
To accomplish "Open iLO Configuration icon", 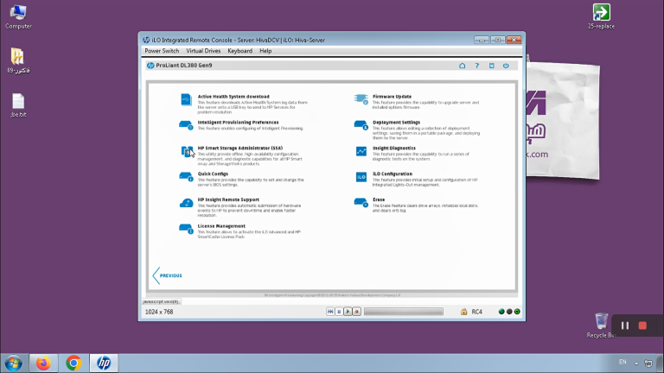I will [361, 177].
